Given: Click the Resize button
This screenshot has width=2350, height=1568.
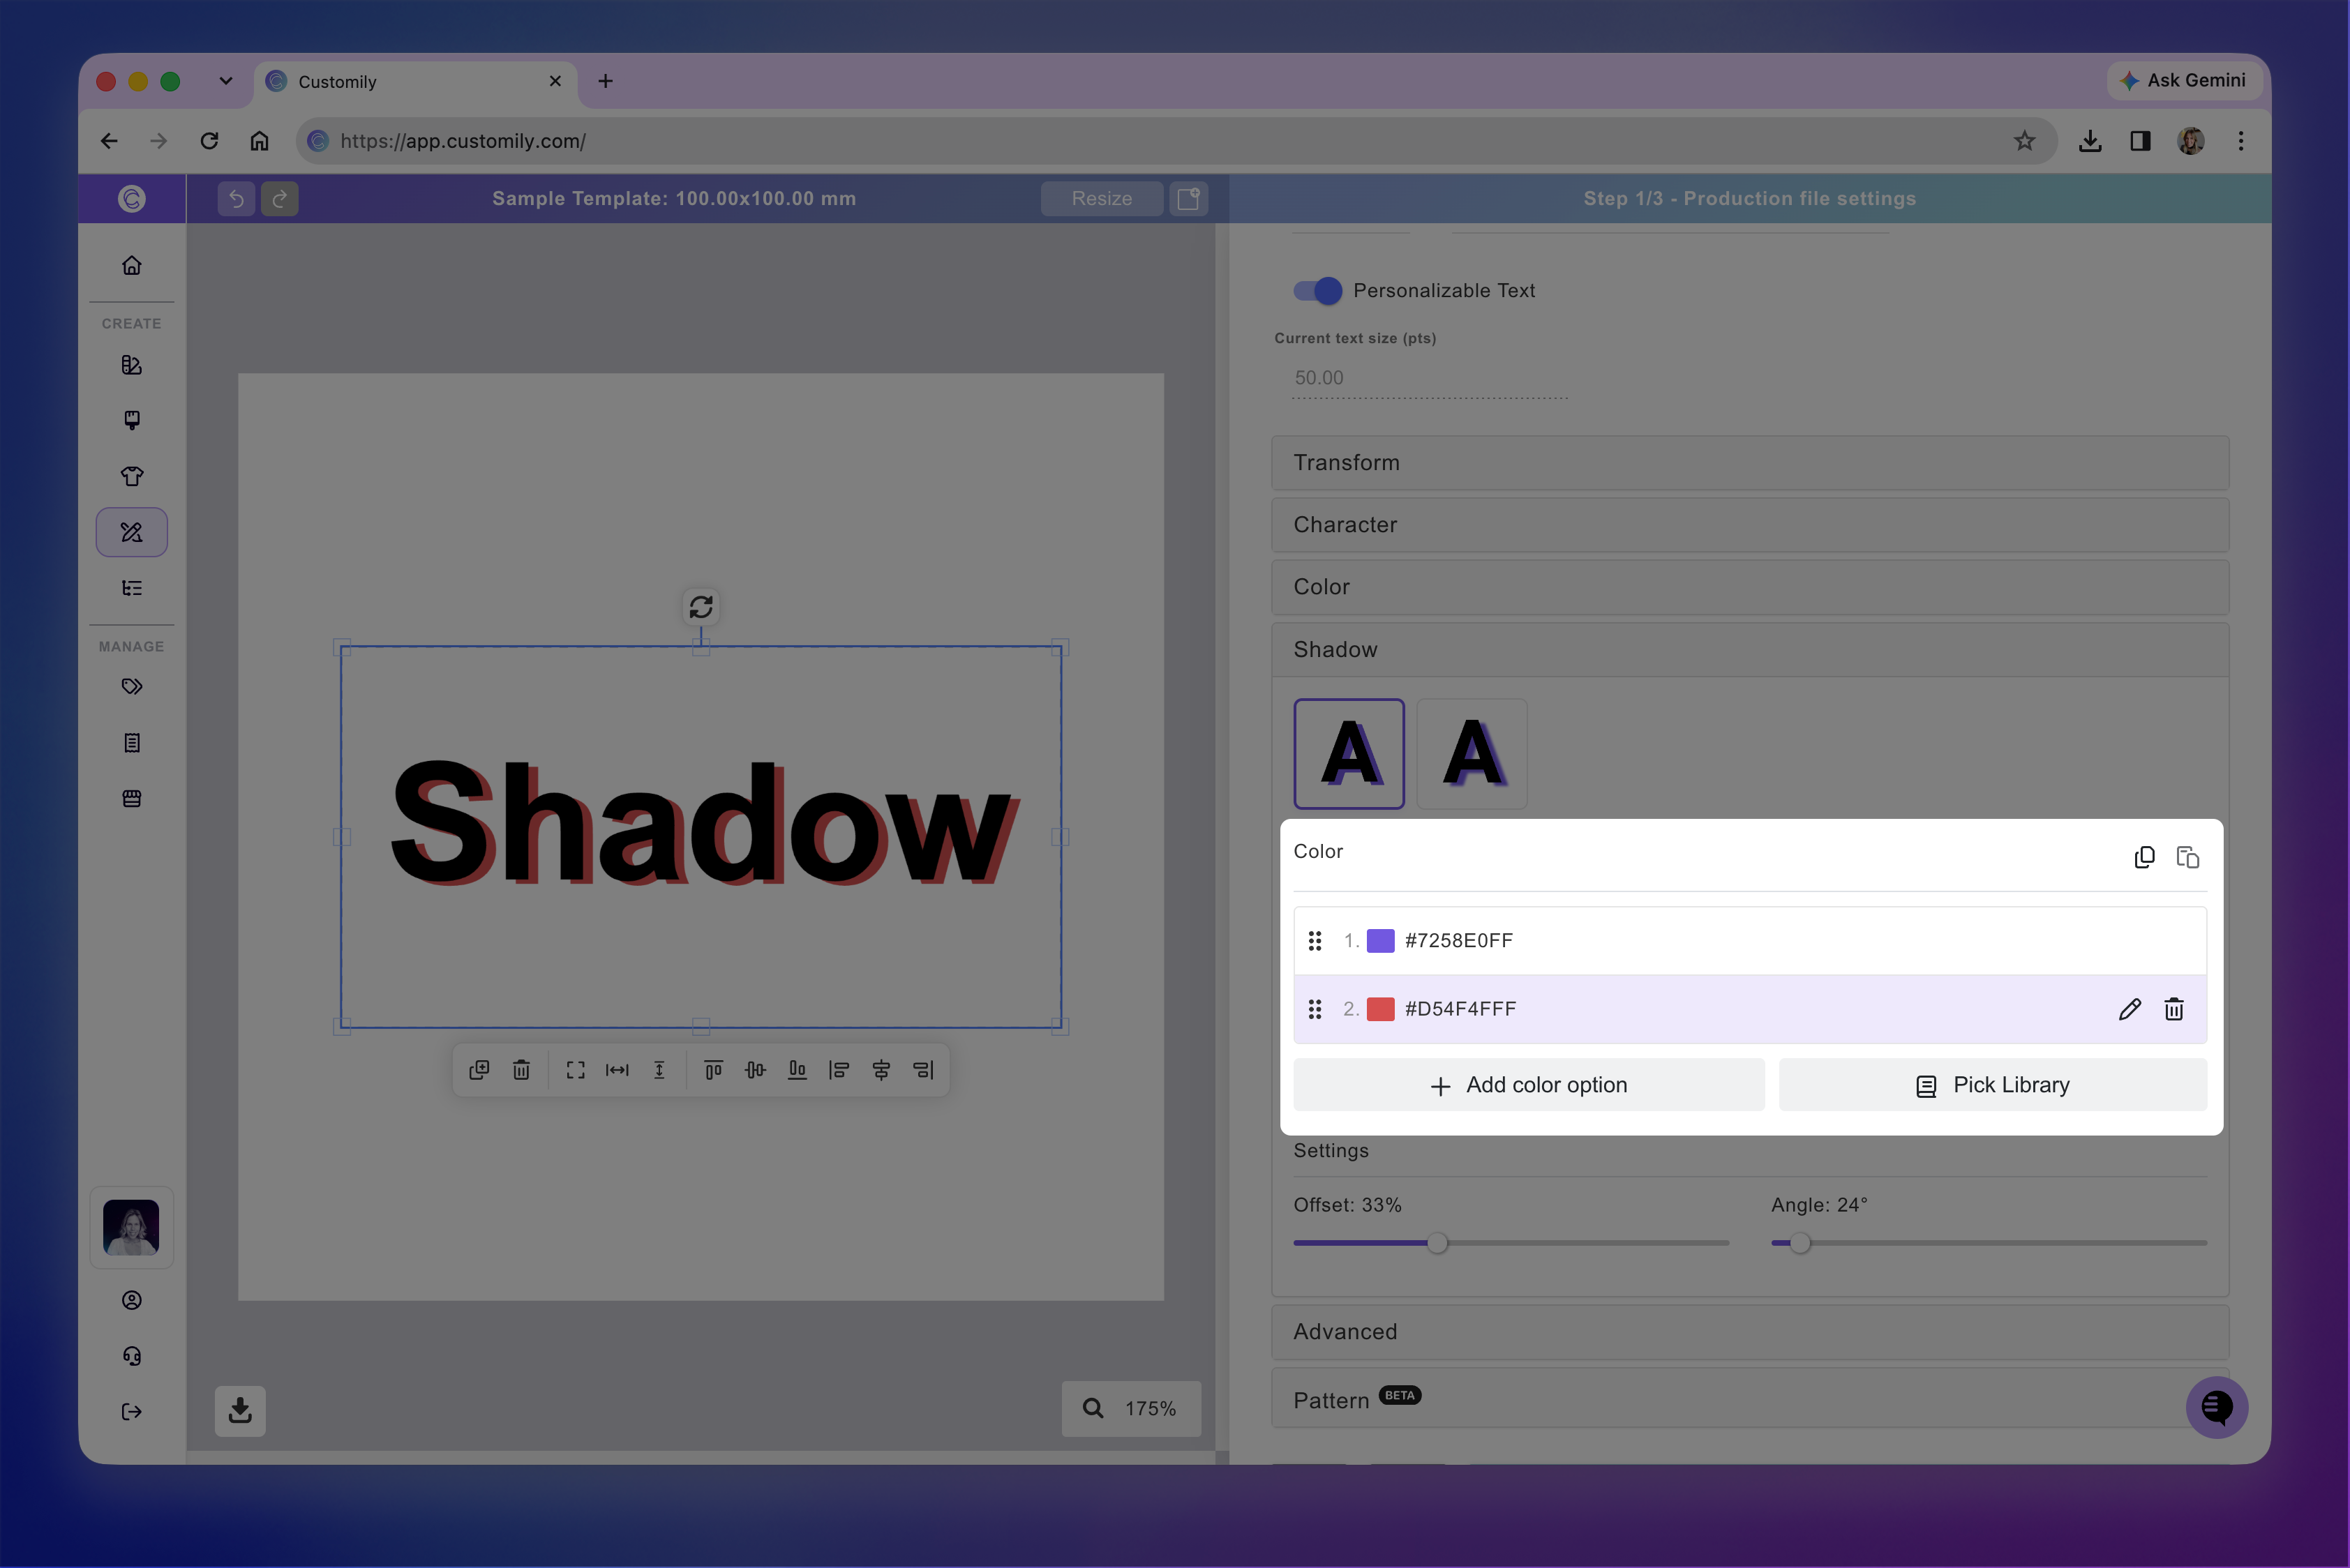Looking at the screenshot, I should 1102,198.
